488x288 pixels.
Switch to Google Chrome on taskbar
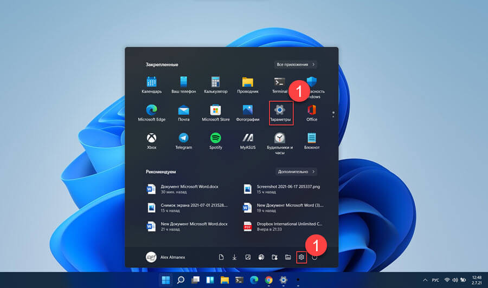pyautogui.click(x=268, y=280)
